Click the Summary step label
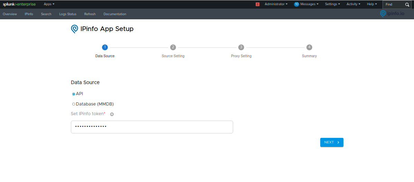 (309, 56)
